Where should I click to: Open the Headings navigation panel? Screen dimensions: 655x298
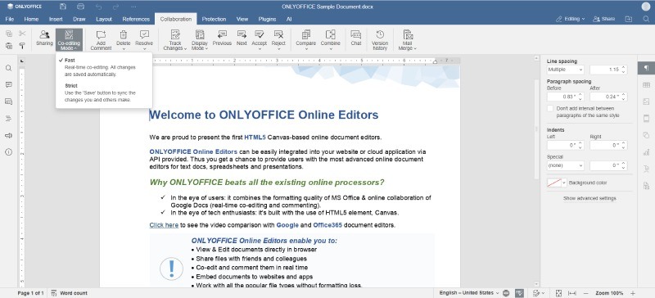(x=8, y=119)
